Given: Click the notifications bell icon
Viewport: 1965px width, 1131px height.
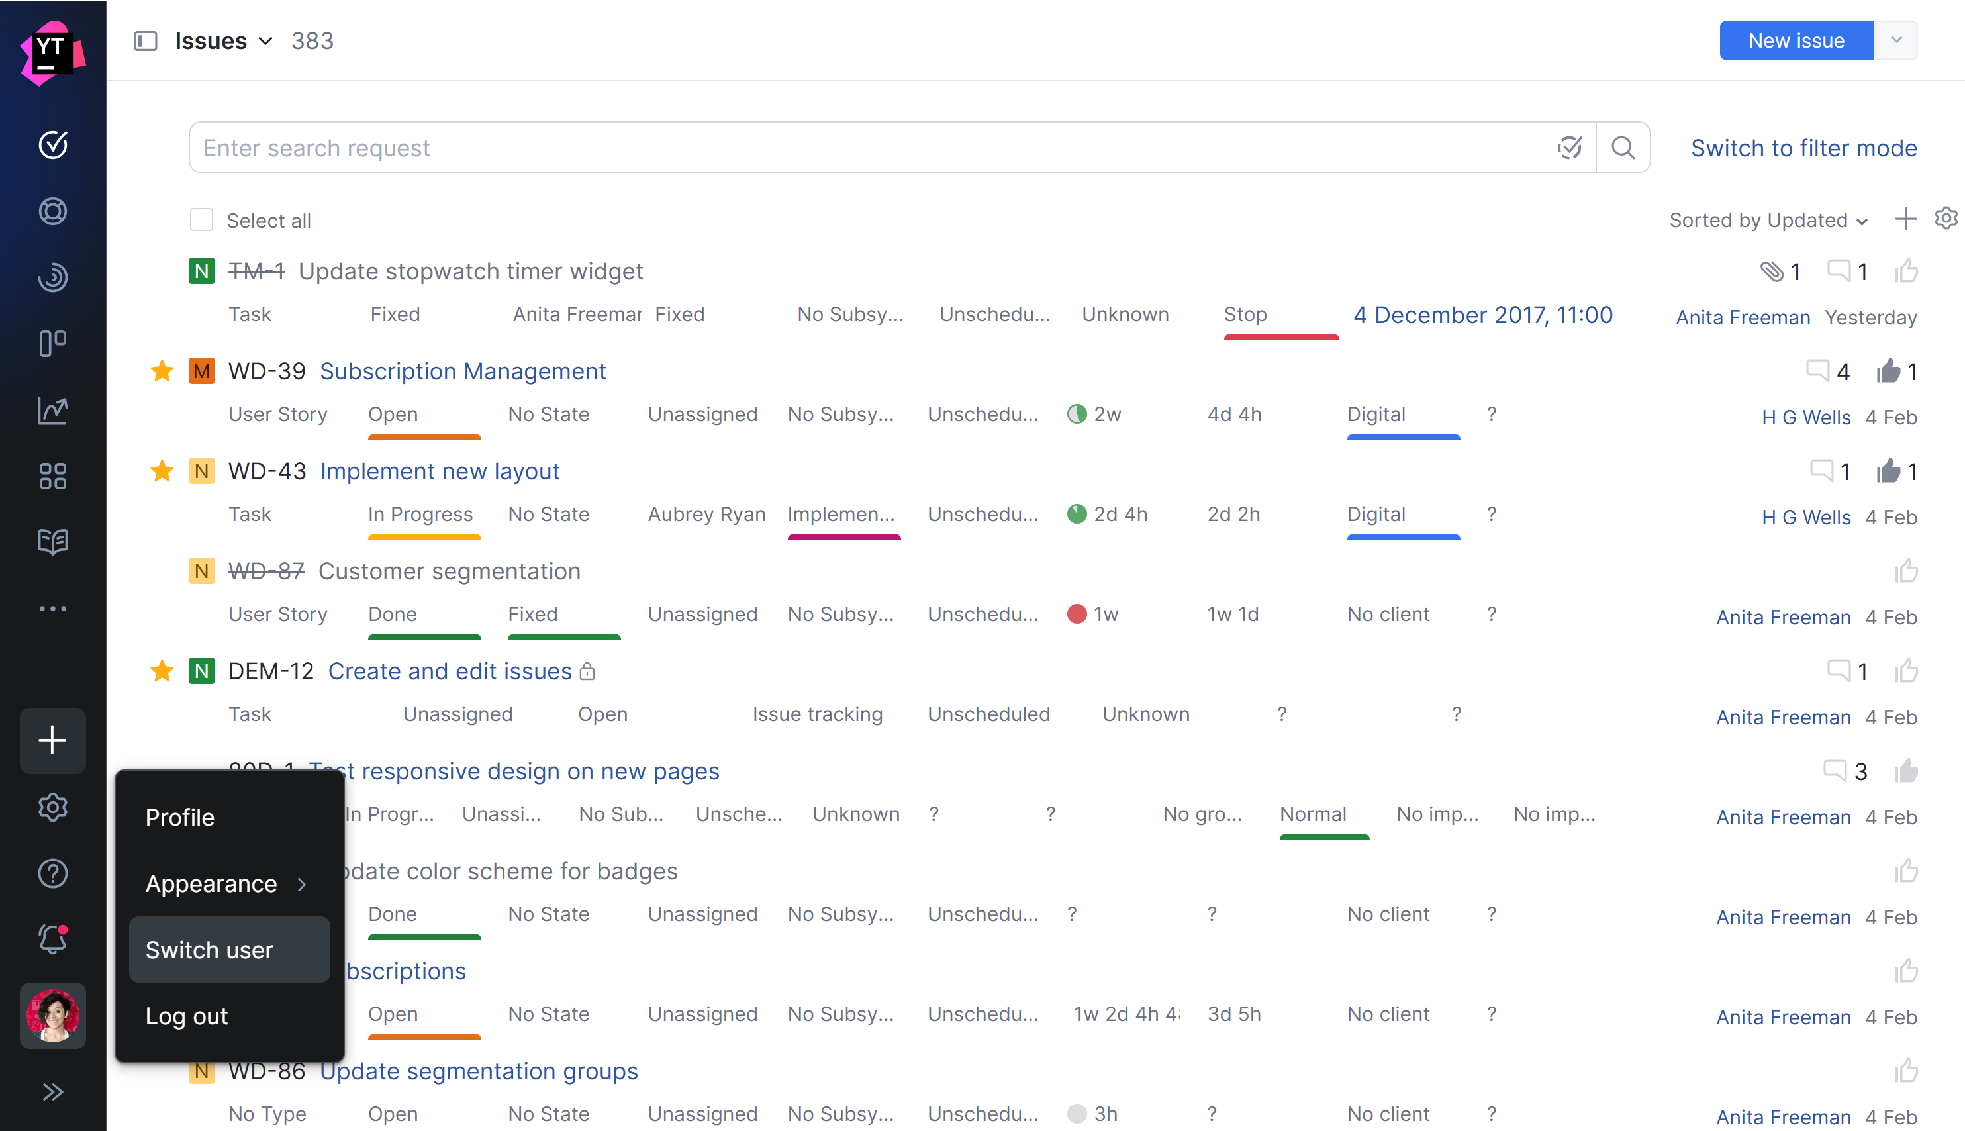Looking at the screenshot, I should click(x=53, y=939).
